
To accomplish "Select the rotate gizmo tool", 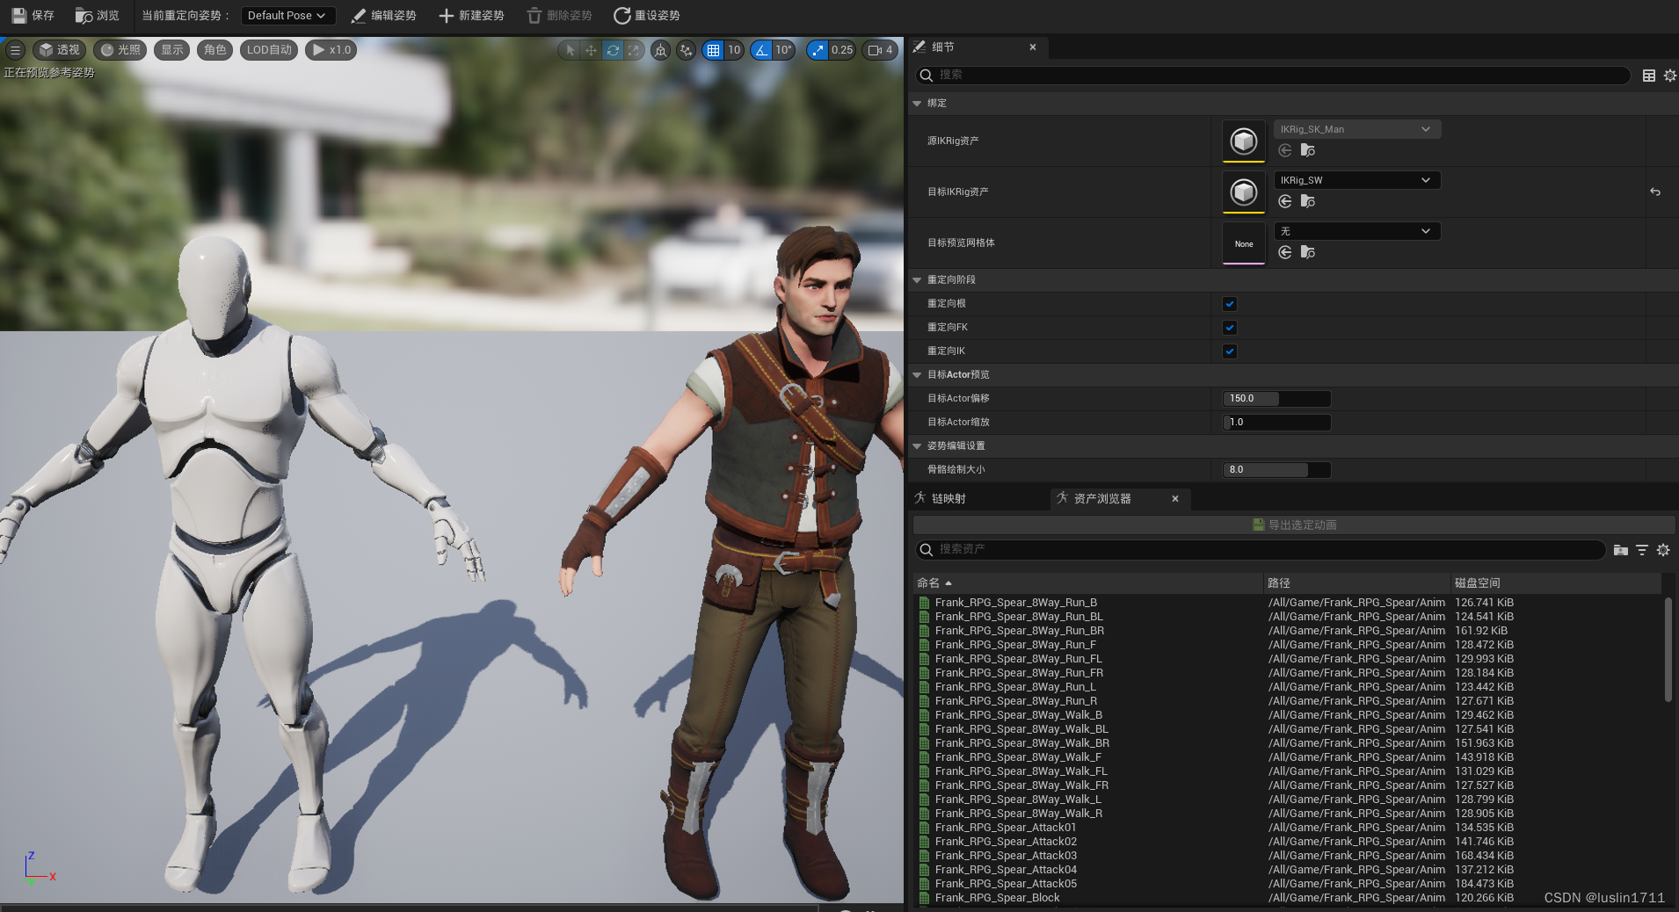I will coord(613,50).
